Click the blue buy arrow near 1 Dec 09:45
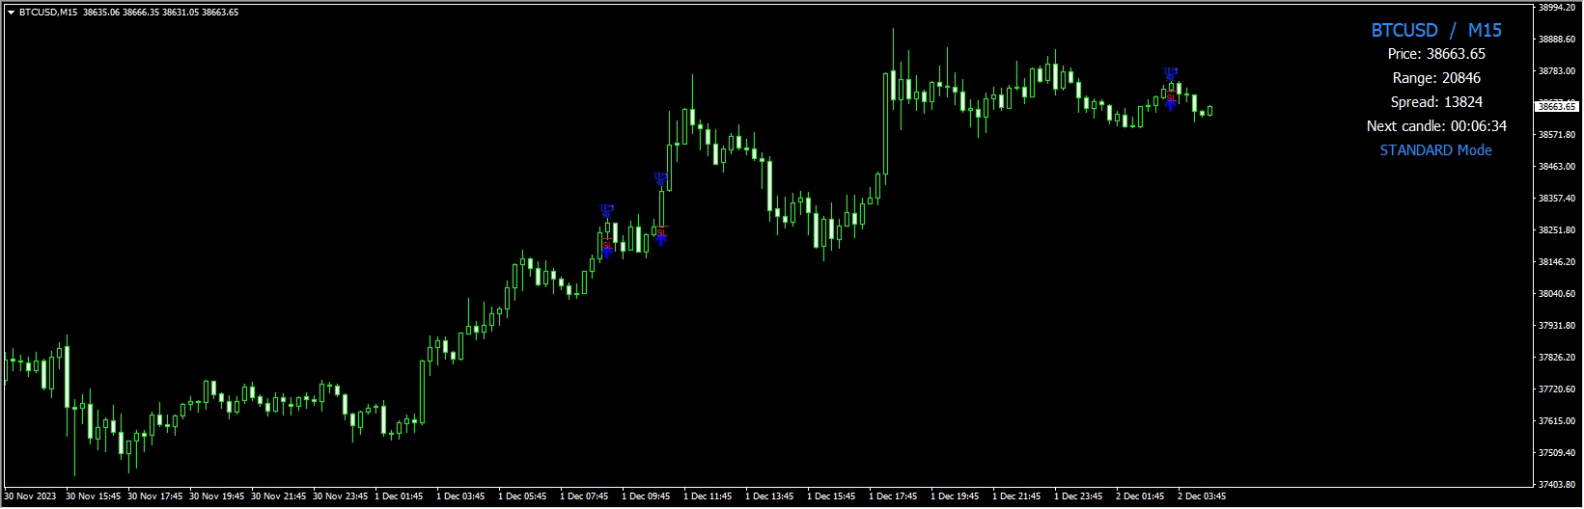Viewport: 1584px width, 509px height. [660, 239]
